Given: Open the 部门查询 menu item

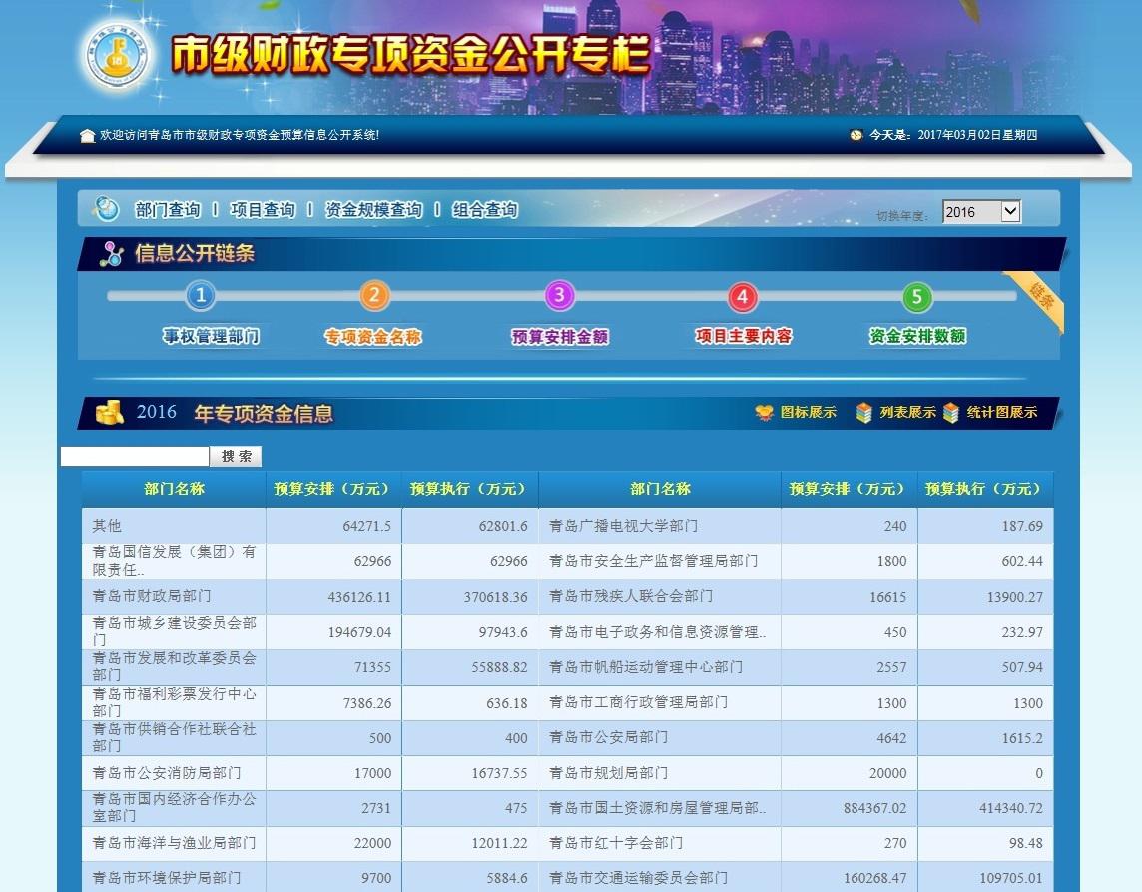Looking at the screenshot, I should [168, 210].
